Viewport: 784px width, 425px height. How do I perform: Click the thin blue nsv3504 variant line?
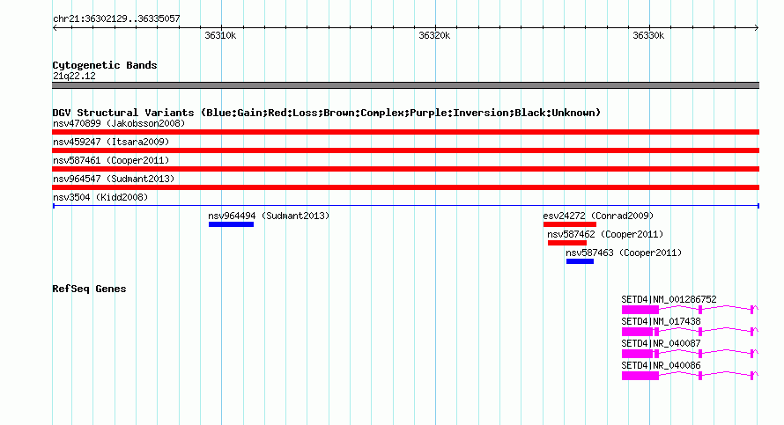tap(405, 206)
